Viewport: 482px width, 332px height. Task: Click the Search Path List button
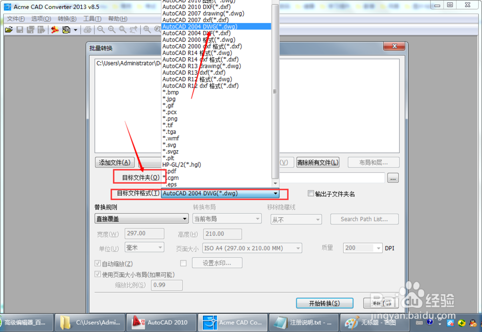pos(364,218)
